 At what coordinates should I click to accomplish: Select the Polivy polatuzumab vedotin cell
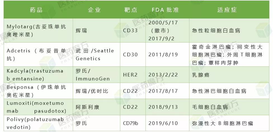pos(38,123)
